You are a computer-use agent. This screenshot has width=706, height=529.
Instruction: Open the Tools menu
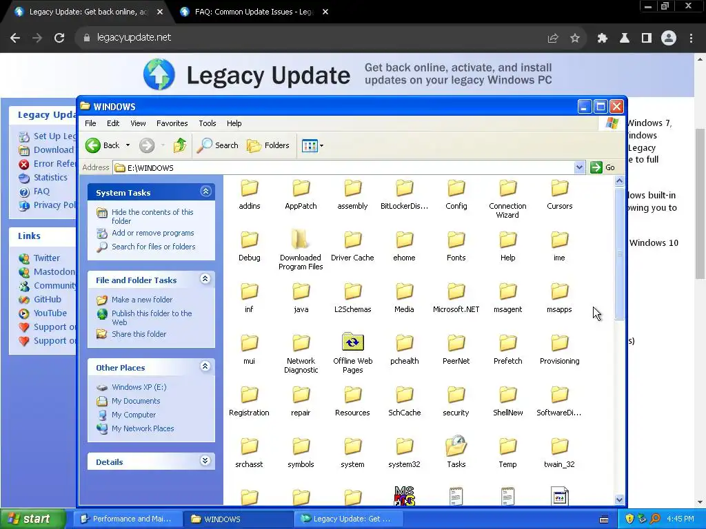click(x=207, y=123)
